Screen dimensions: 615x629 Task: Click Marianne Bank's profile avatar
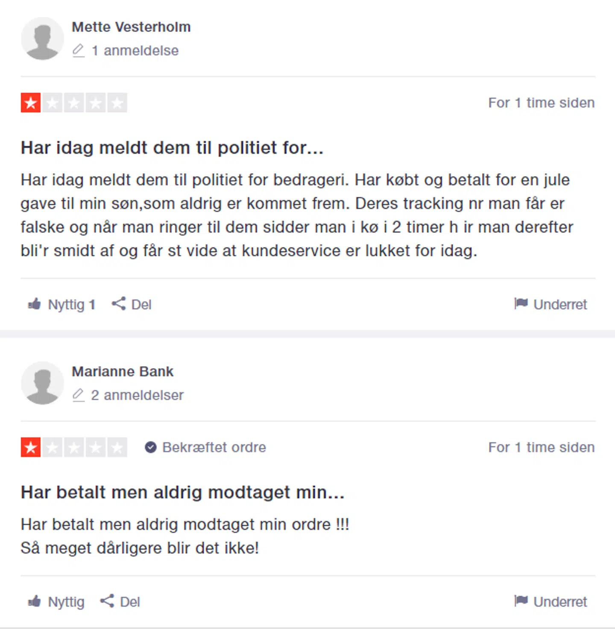[42, 383]
